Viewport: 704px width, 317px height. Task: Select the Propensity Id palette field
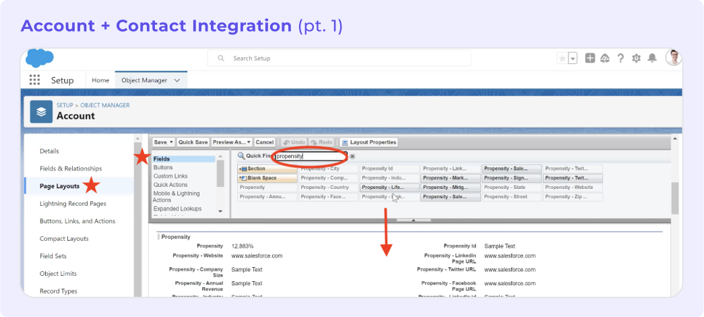click(389, 169)
